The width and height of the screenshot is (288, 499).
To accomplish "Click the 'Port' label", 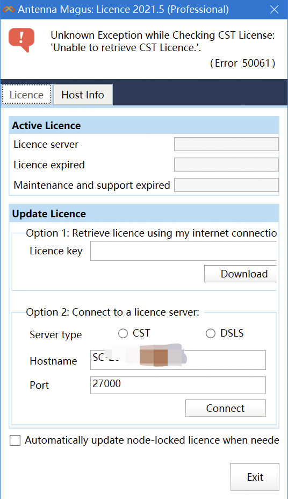I will [x=39, y=385].
